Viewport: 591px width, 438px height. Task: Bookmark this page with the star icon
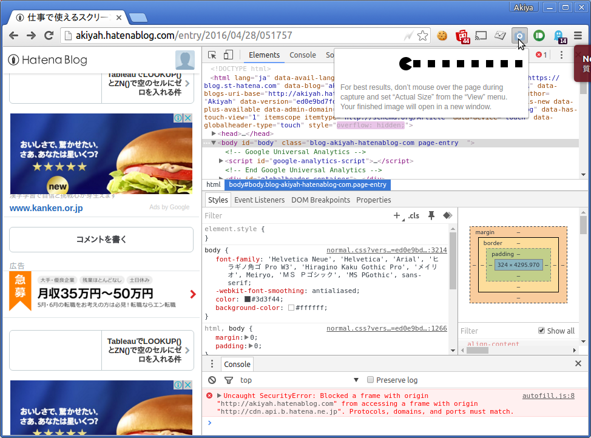pos(422,35)
